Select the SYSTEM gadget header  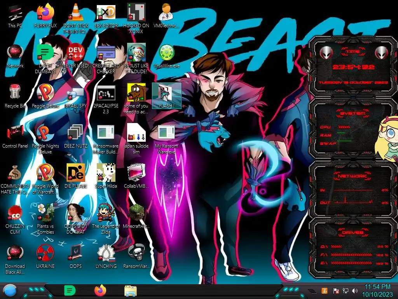(353, 113)
